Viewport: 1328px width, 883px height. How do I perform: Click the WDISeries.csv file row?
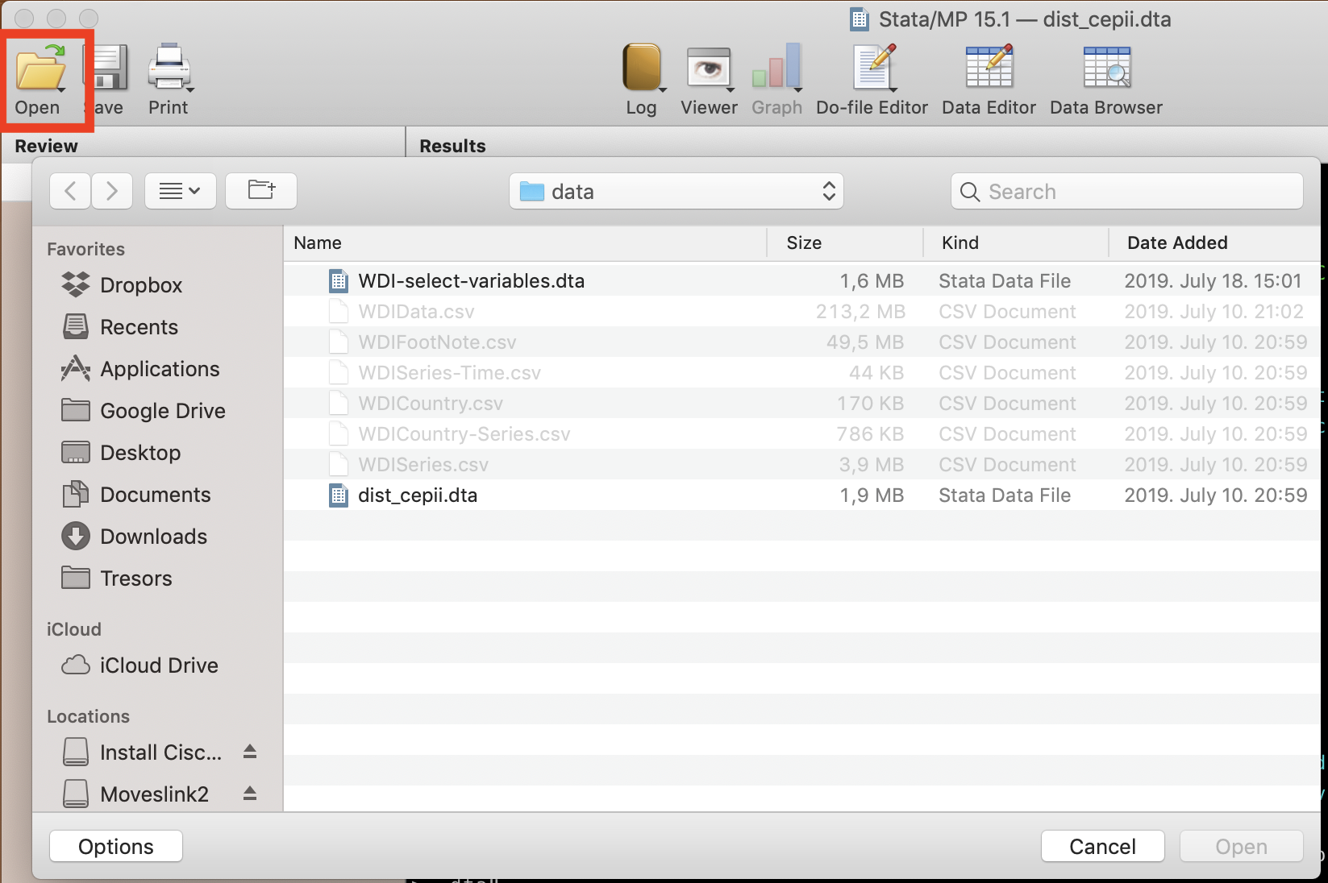[801, 465]
